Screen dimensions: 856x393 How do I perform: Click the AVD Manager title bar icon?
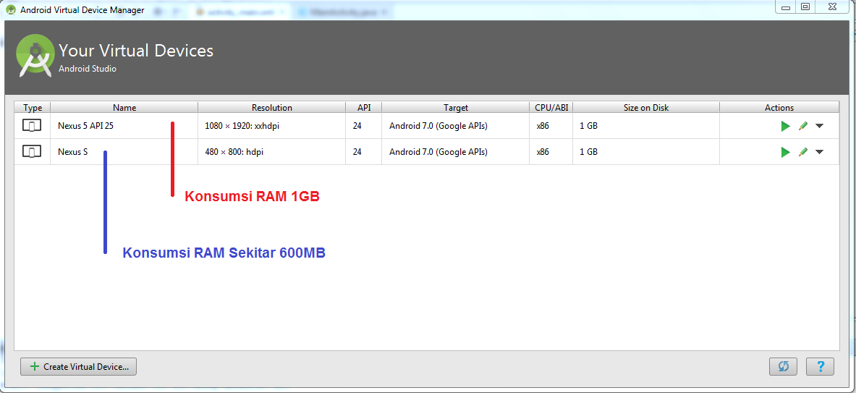11,10
